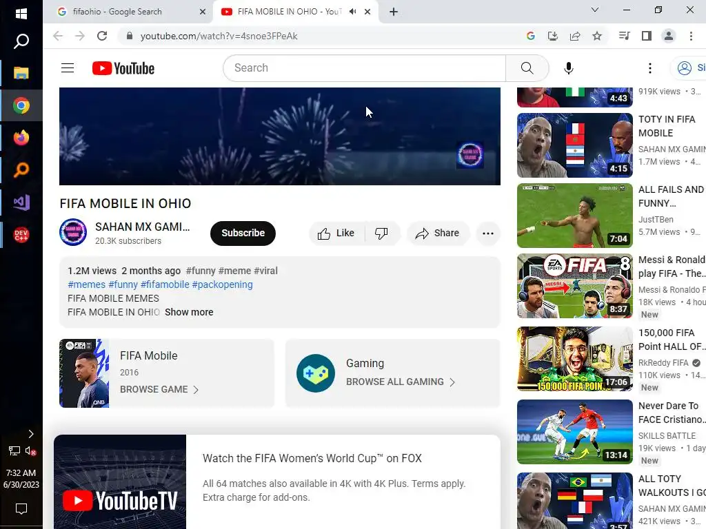Subscribe to SAHAN MX GAMING

243,233
